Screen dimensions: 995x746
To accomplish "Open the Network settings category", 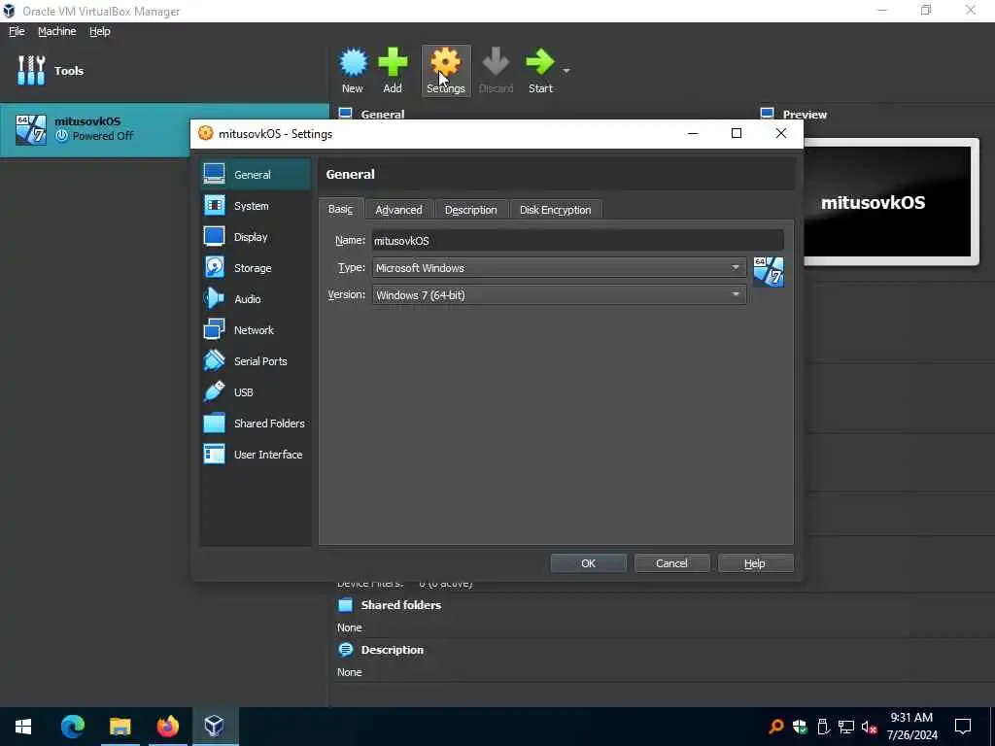I will 256,330.
